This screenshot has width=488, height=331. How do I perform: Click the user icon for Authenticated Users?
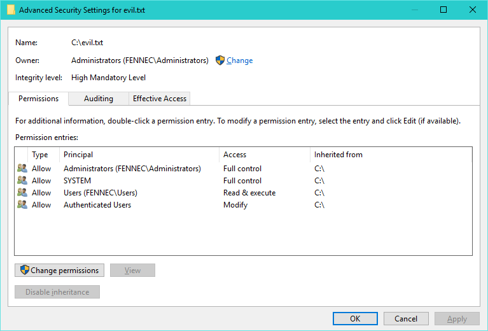pos(22,205)
